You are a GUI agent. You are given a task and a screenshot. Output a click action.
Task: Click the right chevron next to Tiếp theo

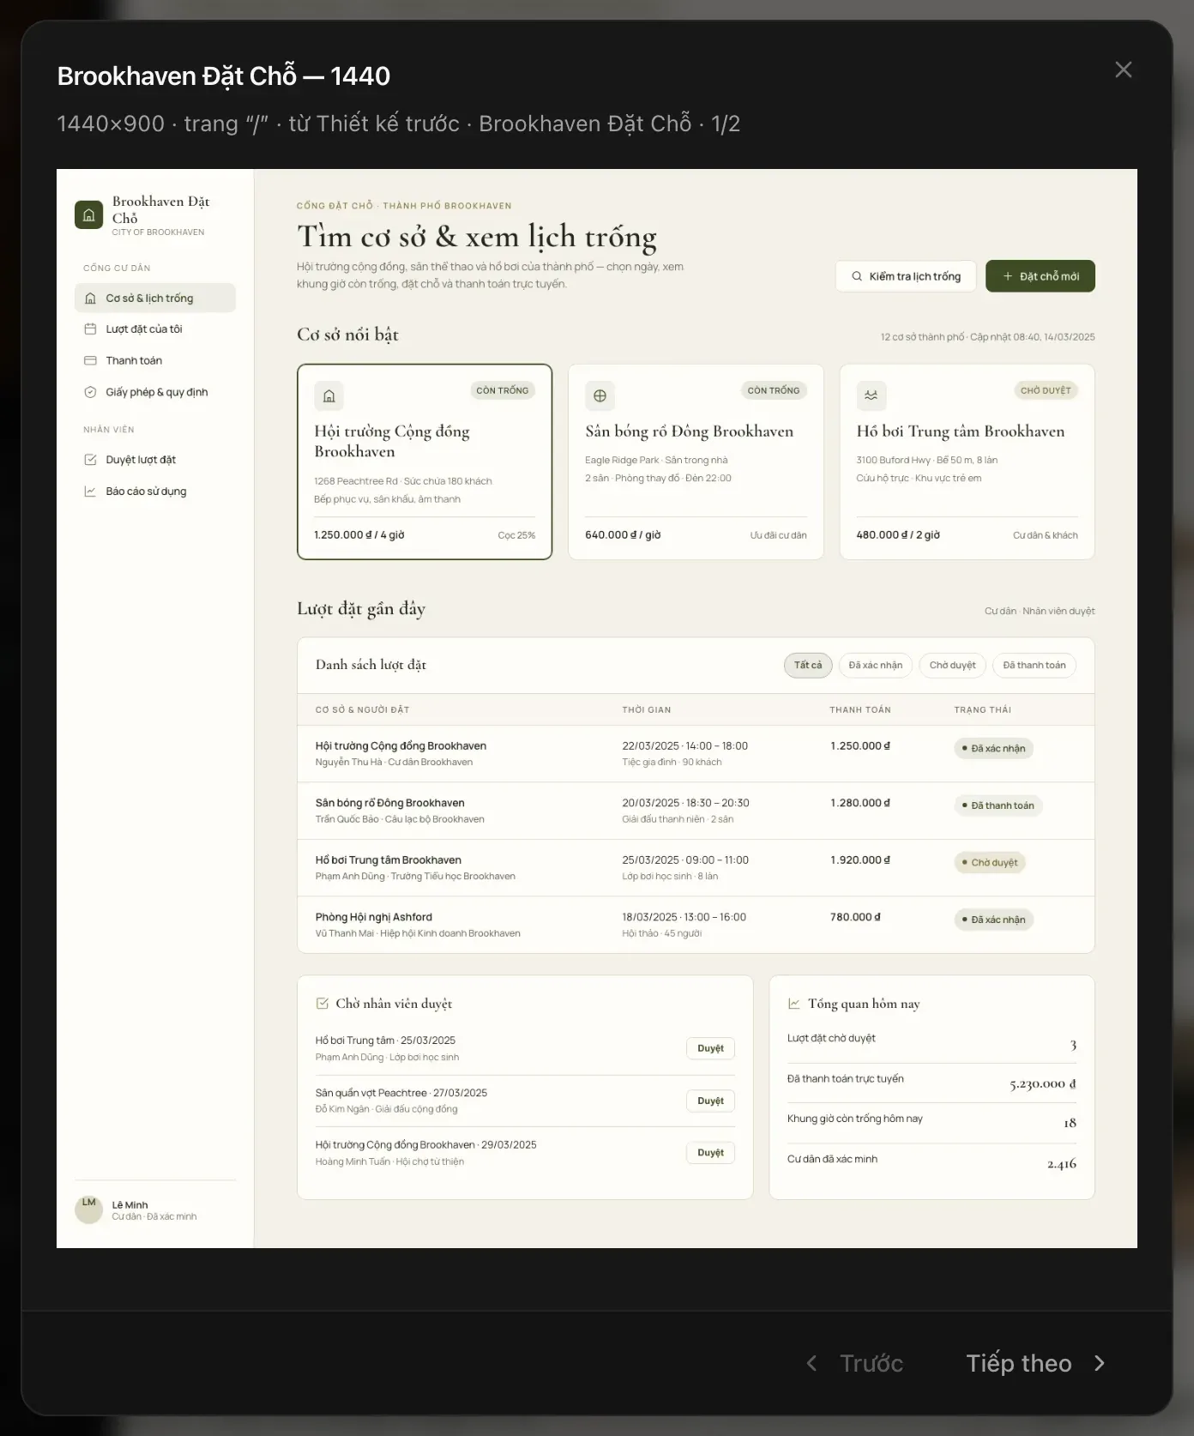[1100, 1363]
